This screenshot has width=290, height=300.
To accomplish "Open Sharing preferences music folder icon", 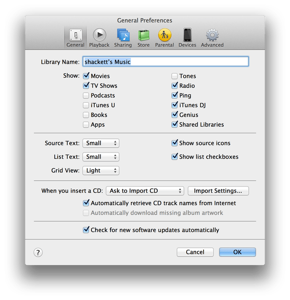I will click(x=123, y=35).
